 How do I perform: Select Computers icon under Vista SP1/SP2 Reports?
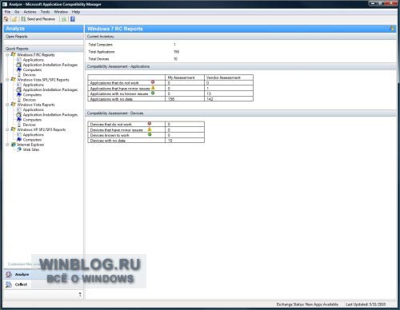coord(19,94)
